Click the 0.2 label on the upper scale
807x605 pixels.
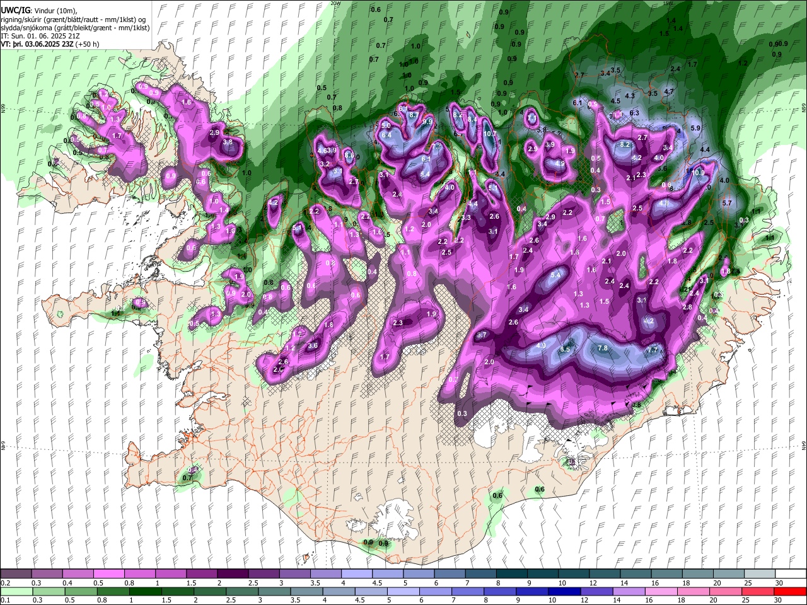click(x=5, y=583)
